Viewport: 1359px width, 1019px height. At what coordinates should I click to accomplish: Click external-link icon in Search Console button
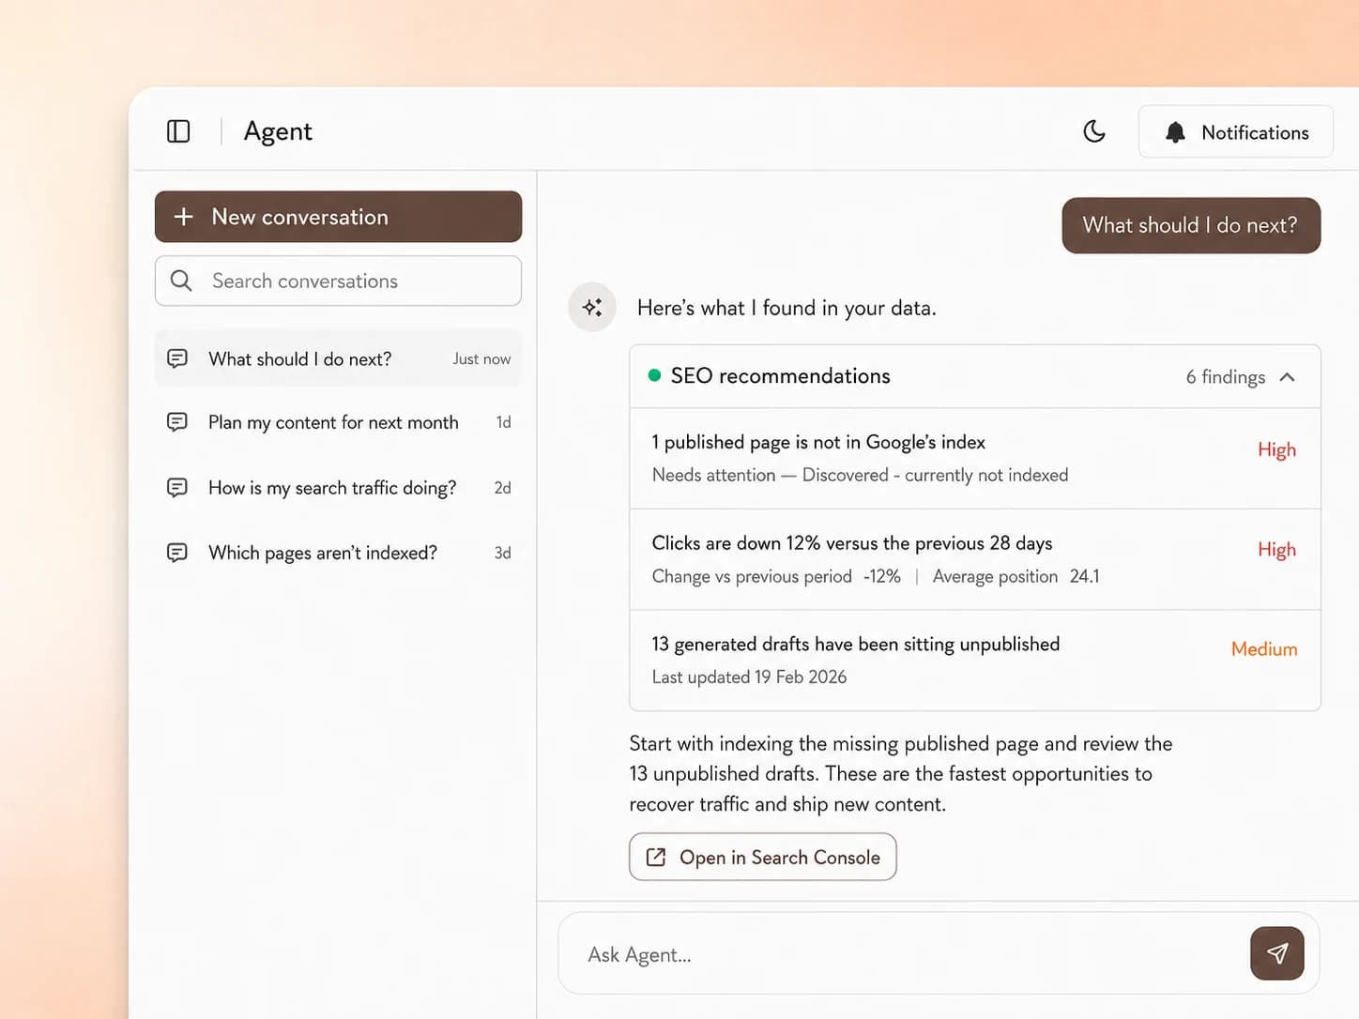[656, 857]
